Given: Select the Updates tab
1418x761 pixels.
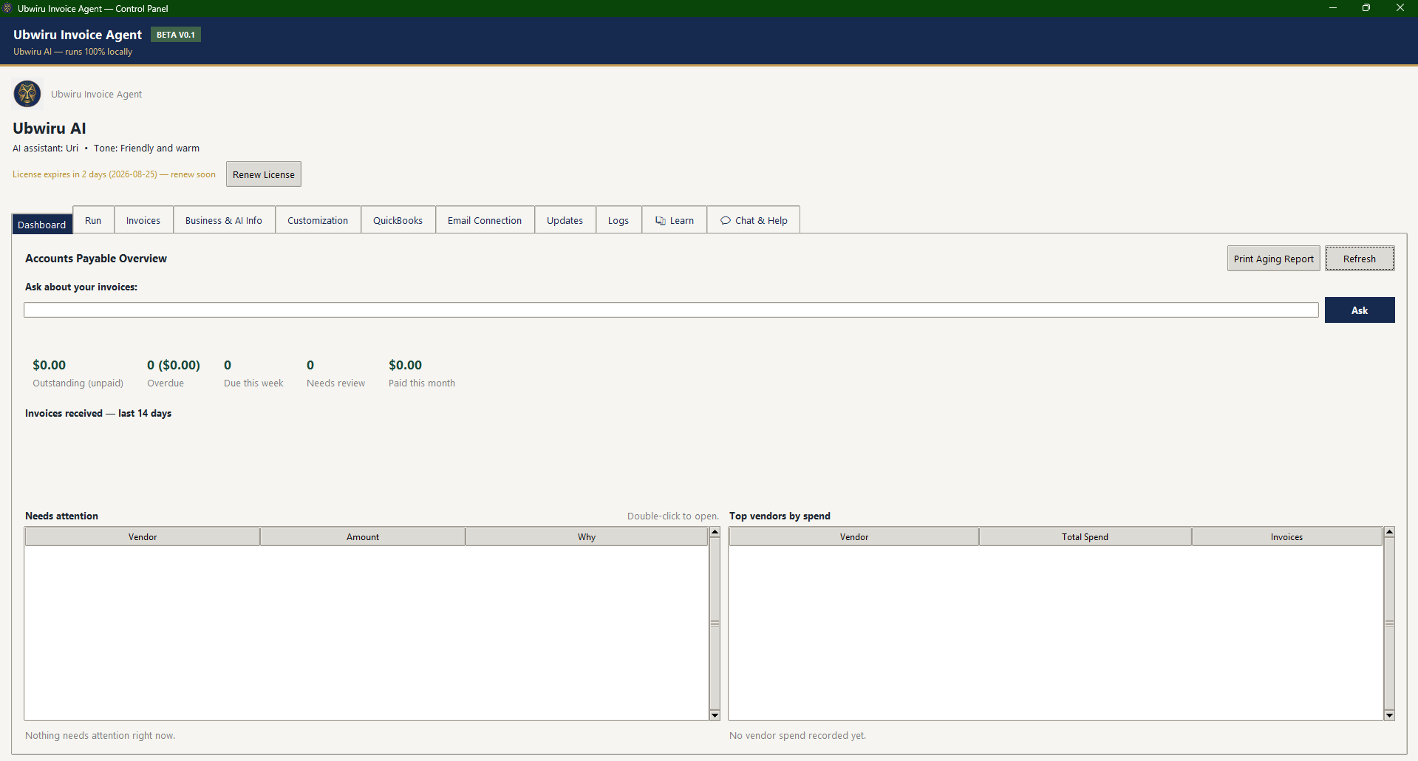Looking at the screenshot, I should [x=565, y=220].
